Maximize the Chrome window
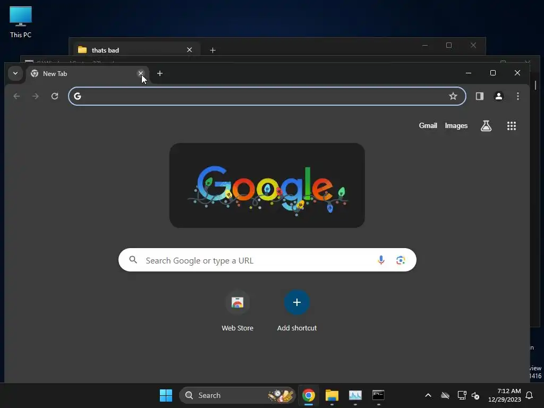This screenshot has width=544, height=408. [492, 73]
